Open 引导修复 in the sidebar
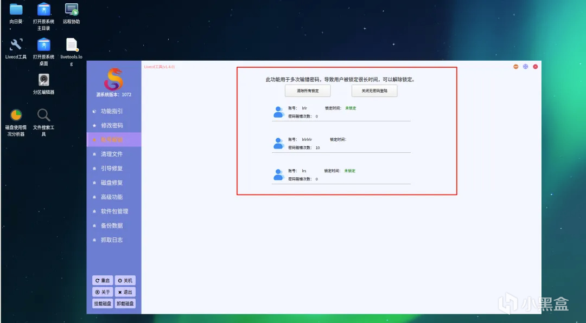This screenshot has width=586, height=323. click(113, 169)
